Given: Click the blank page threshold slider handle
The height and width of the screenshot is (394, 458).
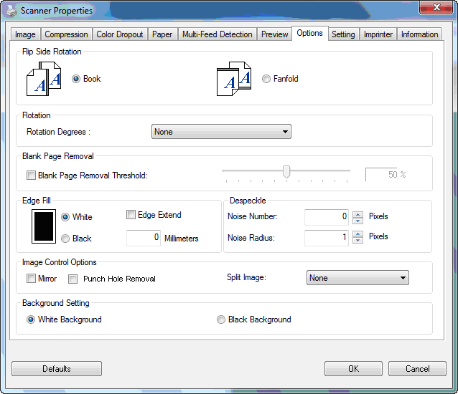Looking at the screenshot, I should 286,172.
